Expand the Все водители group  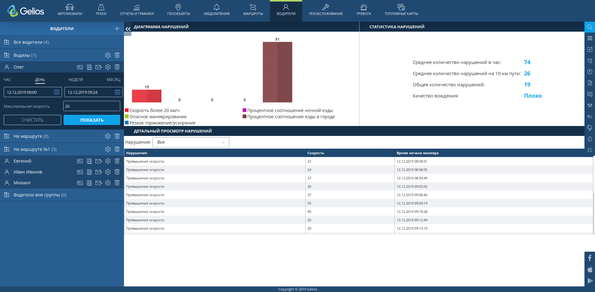tap(31, 42)
